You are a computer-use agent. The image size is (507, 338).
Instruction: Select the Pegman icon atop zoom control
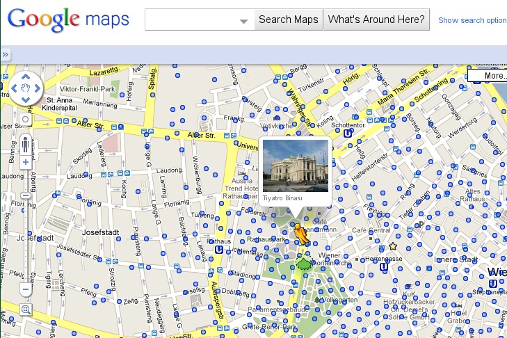[26, 144]
